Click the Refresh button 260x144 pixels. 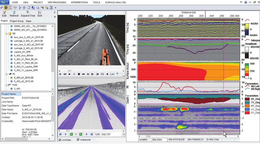point(14,14)
